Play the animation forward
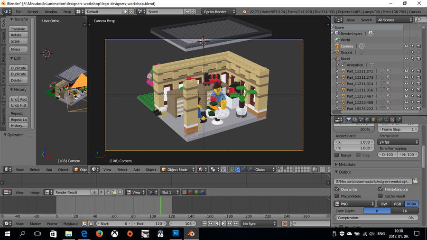The image size is (427, 240). click(223, 224)
